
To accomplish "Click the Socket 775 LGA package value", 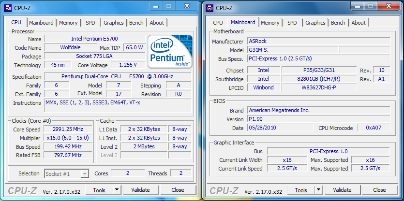I will [x=94, y=56].
